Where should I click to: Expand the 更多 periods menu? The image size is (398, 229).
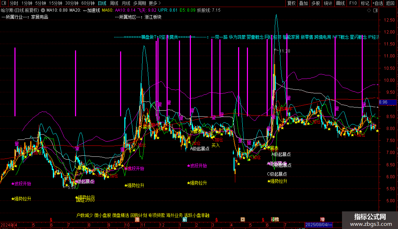(155, 3)
